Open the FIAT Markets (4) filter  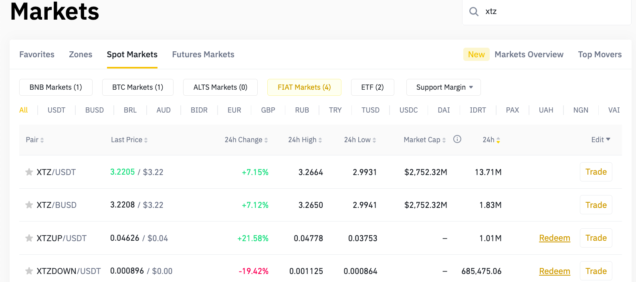[x=304, y=87]
